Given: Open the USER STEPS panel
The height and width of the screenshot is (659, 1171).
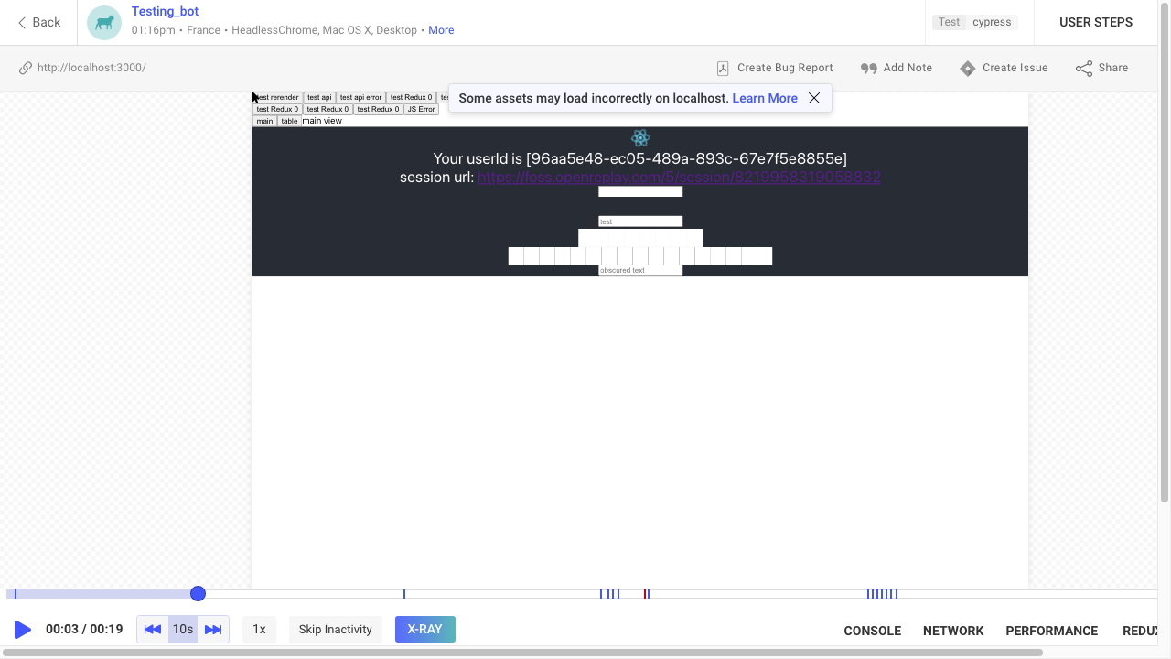Looking at the screenshot, I should (1095, 22).
